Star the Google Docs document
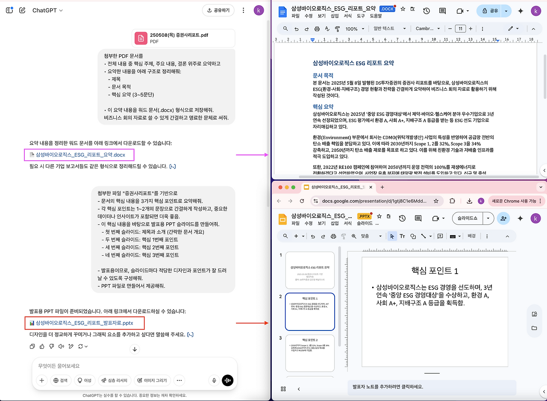Screen dimensions: 547x401 (x=403, y=9)
